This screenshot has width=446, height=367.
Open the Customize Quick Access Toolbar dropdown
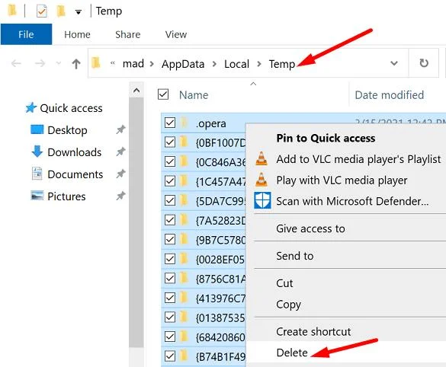click(79, 12)
